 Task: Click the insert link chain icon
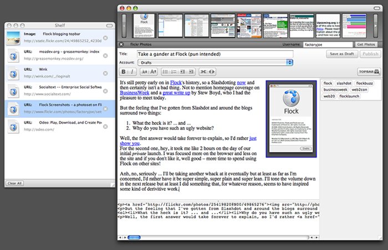(203, 72)
